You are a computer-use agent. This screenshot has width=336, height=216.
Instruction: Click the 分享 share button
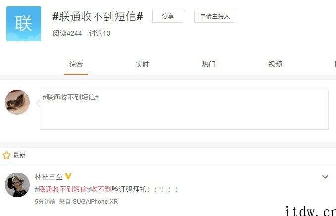168,16
